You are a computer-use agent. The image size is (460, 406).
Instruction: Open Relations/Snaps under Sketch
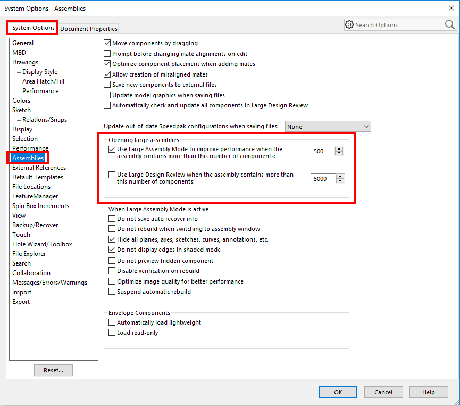coord(45,120)
